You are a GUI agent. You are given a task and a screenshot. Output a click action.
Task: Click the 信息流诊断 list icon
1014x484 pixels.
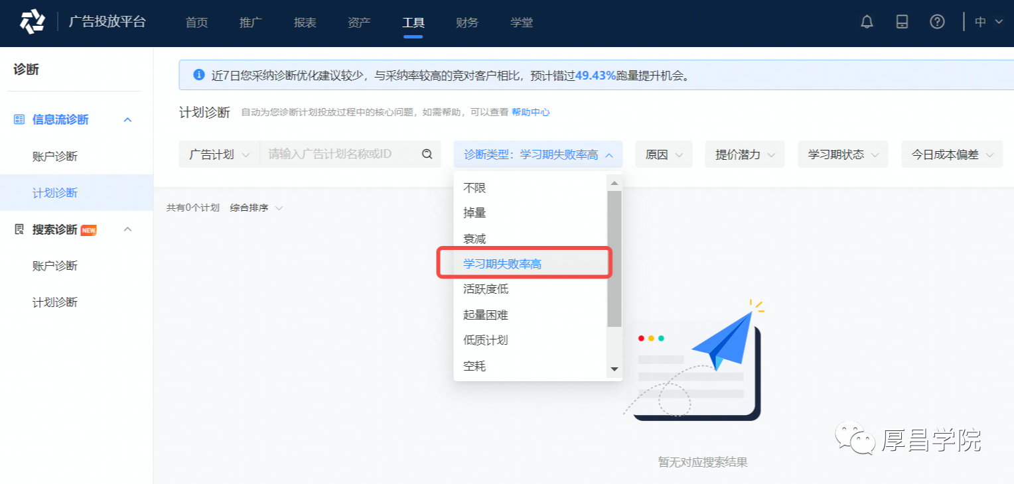click(19, 120)
